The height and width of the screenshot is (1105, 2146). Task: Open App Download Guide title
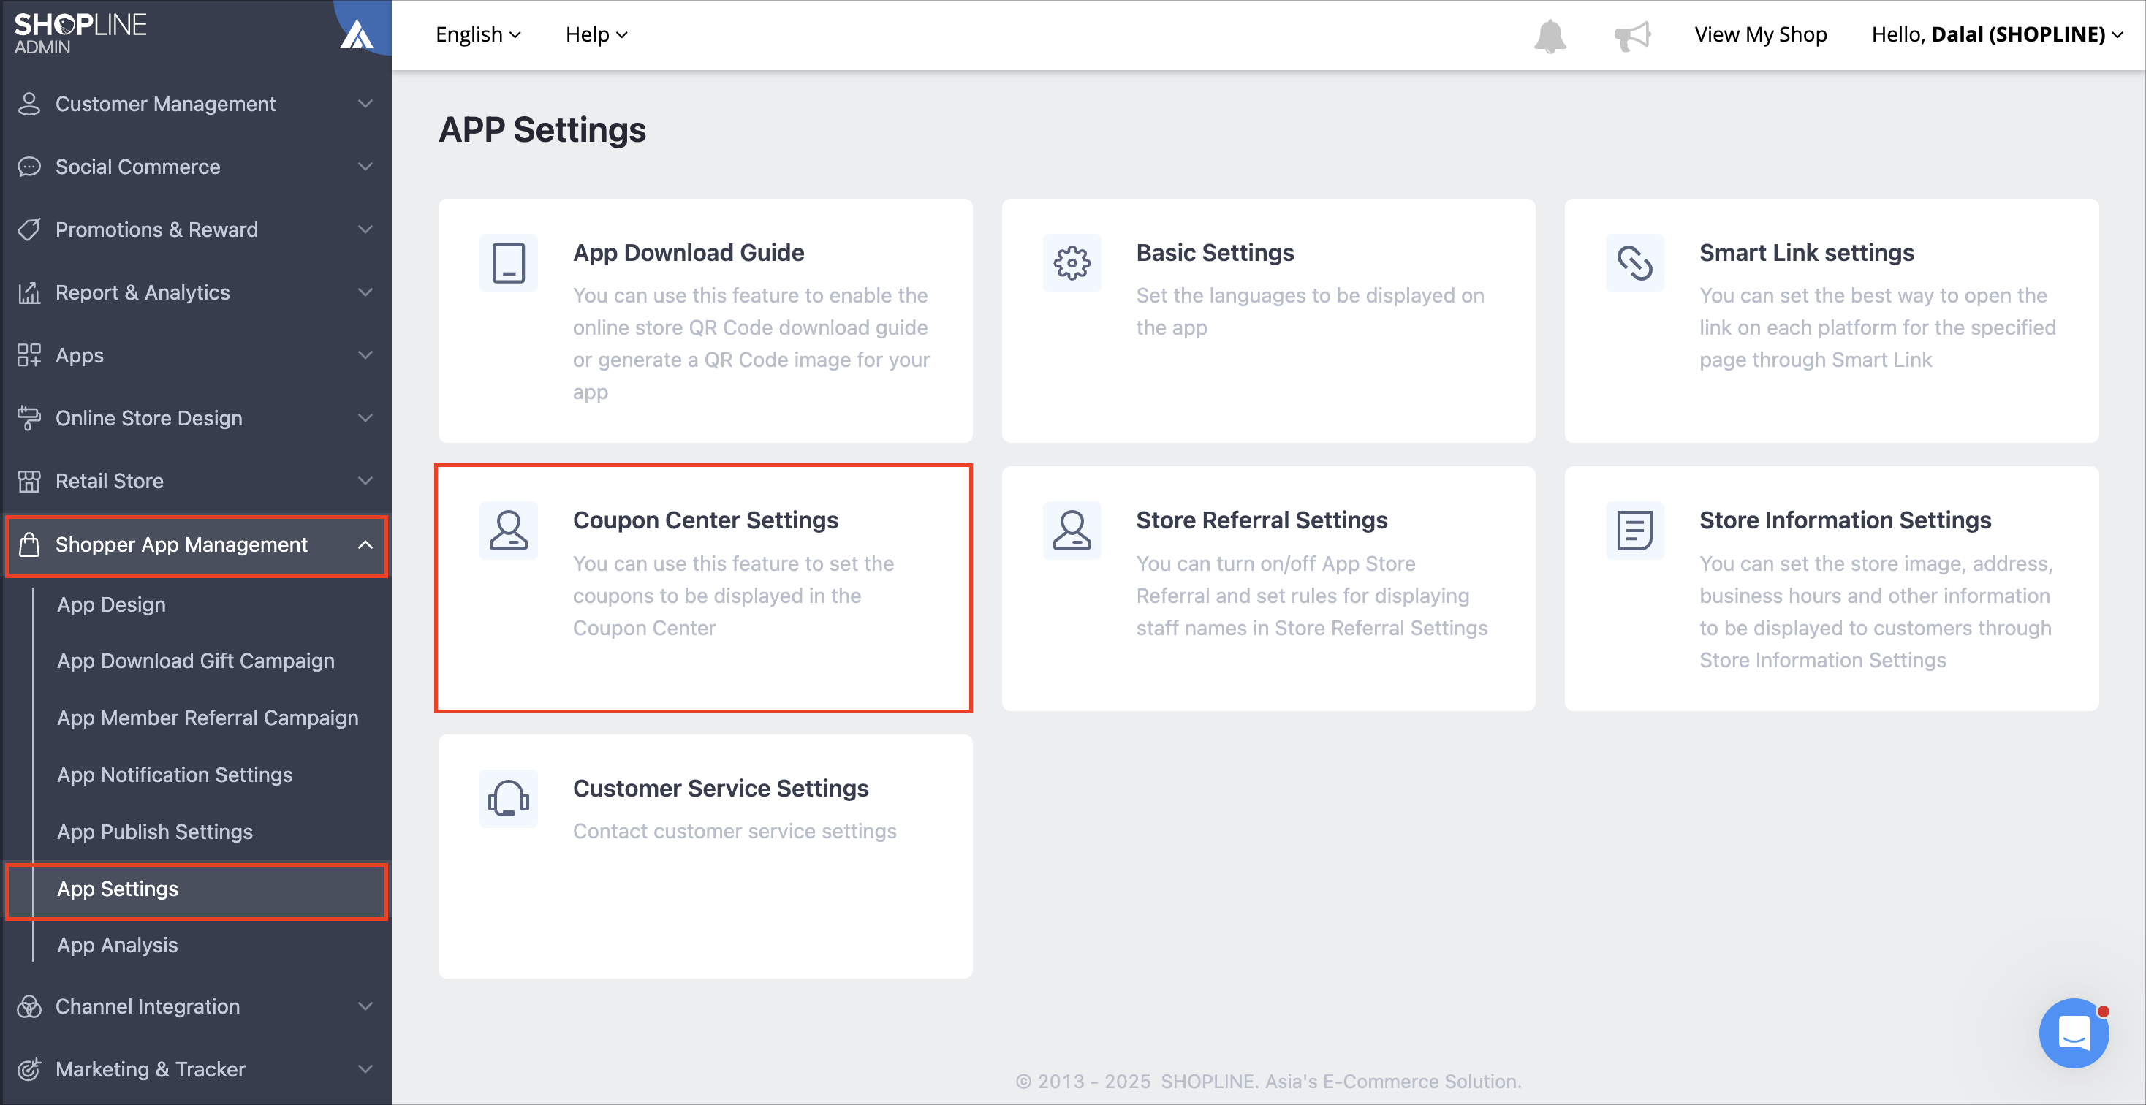(x=688, y=252)
